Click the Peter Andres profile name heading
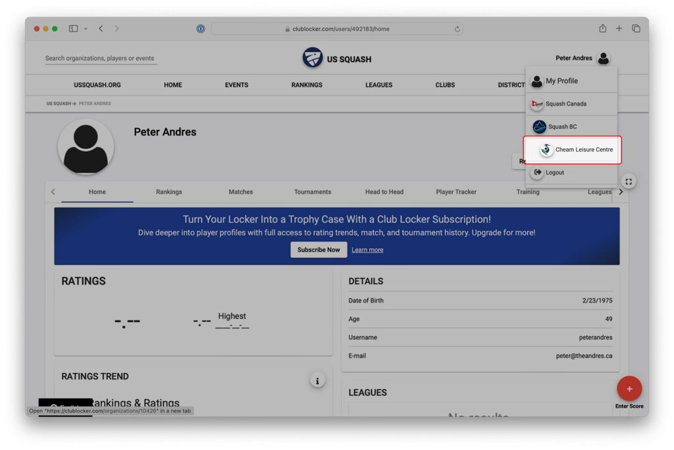The image size is (674, 450). tap(165, 132)
